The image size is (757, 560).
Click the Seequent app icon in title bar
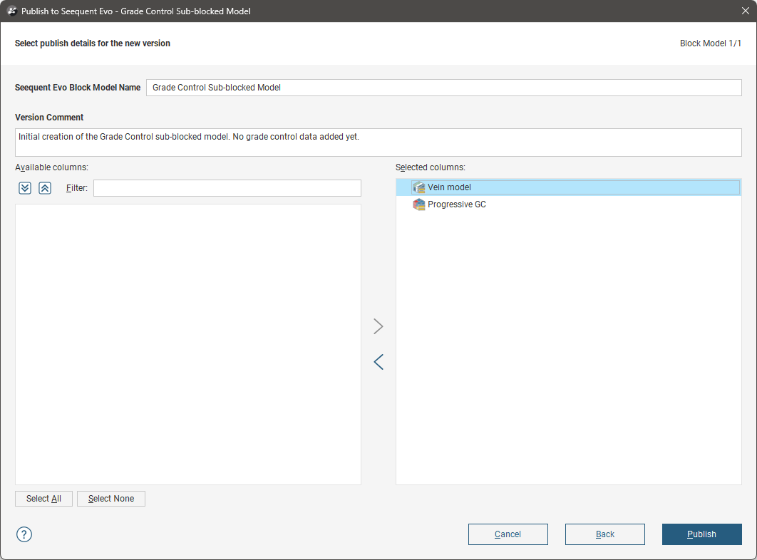(x=11, y=11)
